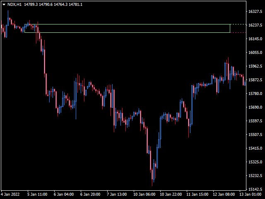The width and height of the screenshot is (265, 199).
Task: Click the 15780.0 price label
Action: tap(255, 93)
